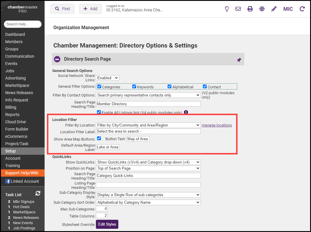
Task: Toggle the Alphabetical filter checkbox
Action: point(169,87)
